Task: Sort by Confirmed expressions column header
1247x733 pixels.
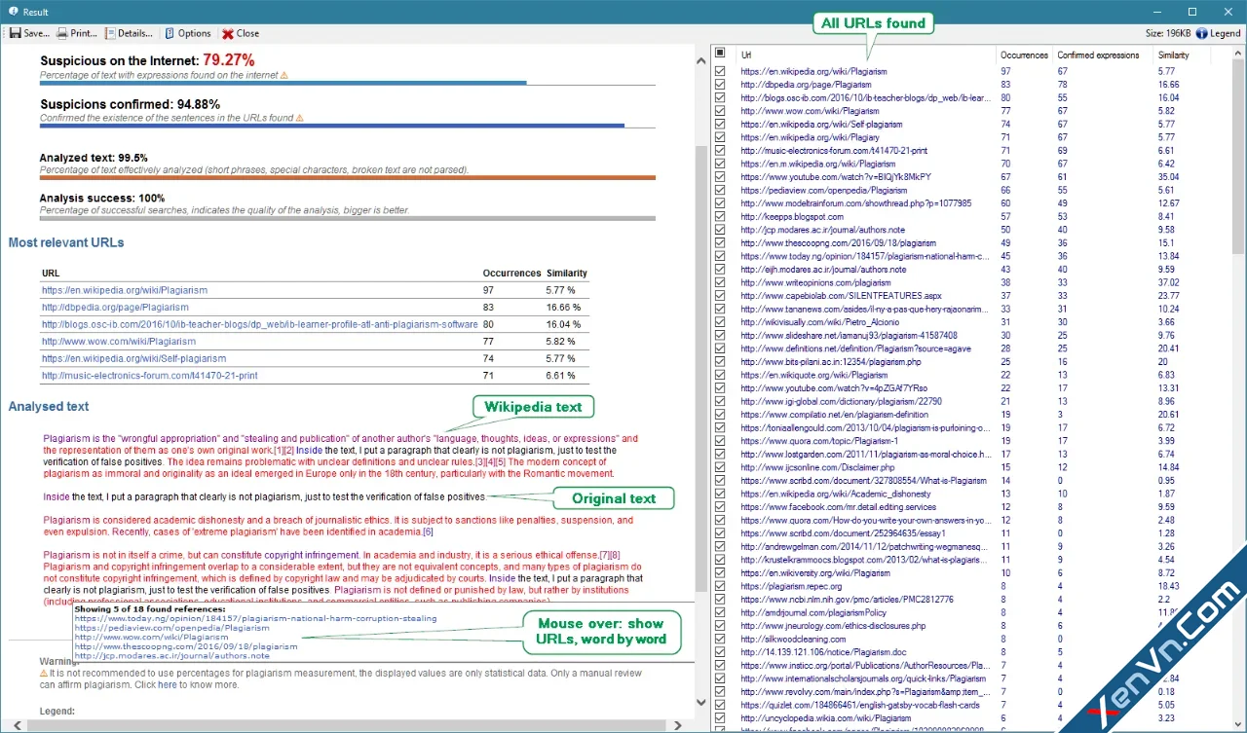Action: click(1103, 55)
